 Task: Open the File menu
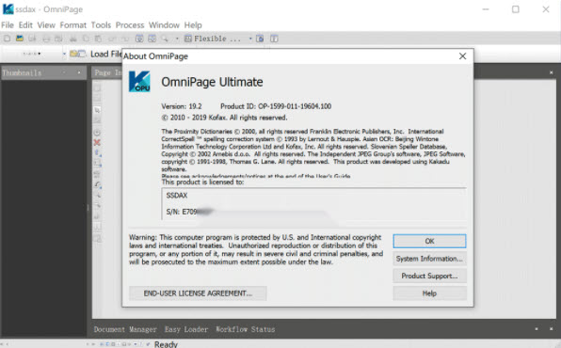[x=8, y=25]
